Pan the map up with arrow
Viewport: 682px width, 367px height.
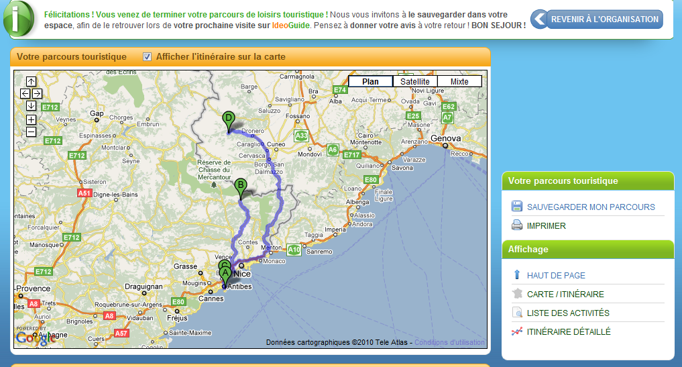(x=31, y=82)
